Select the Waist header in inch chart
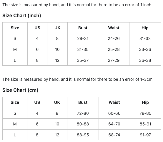The height and width of the screenshot is (142, 163). coord(114,28)
